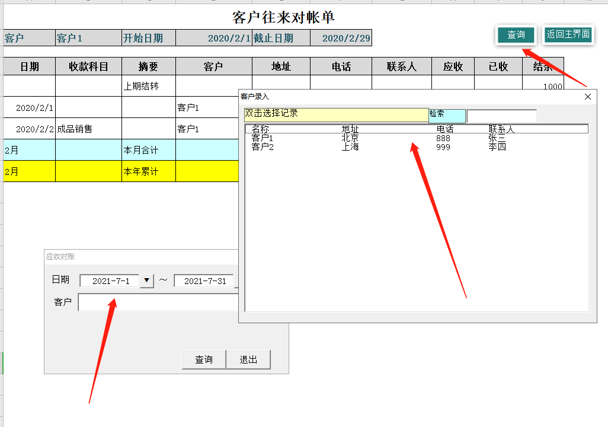Click the 联系人 list header in 客户录入
Viewport: 608px width, 427px height.
[x=501, y=129]
